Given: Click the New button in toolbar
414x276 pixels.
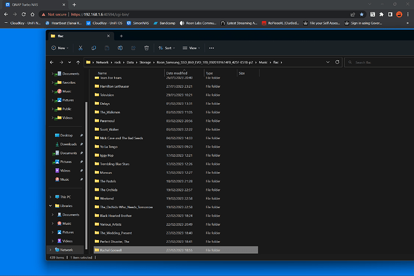Looking at the screenshot, I should 59,47.
